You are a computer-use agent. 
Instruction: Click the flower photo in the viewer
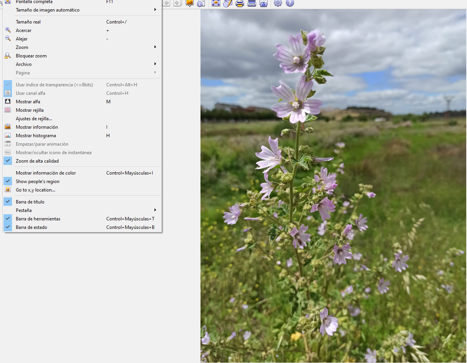pos(333,185)
